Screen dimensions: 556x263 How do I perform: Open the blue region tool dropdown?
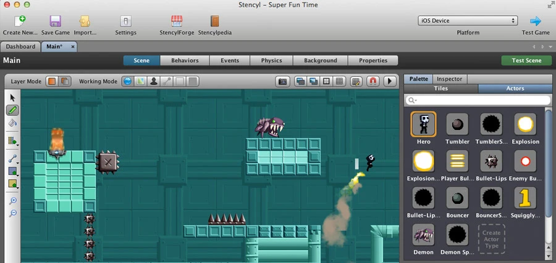point(13,171)
